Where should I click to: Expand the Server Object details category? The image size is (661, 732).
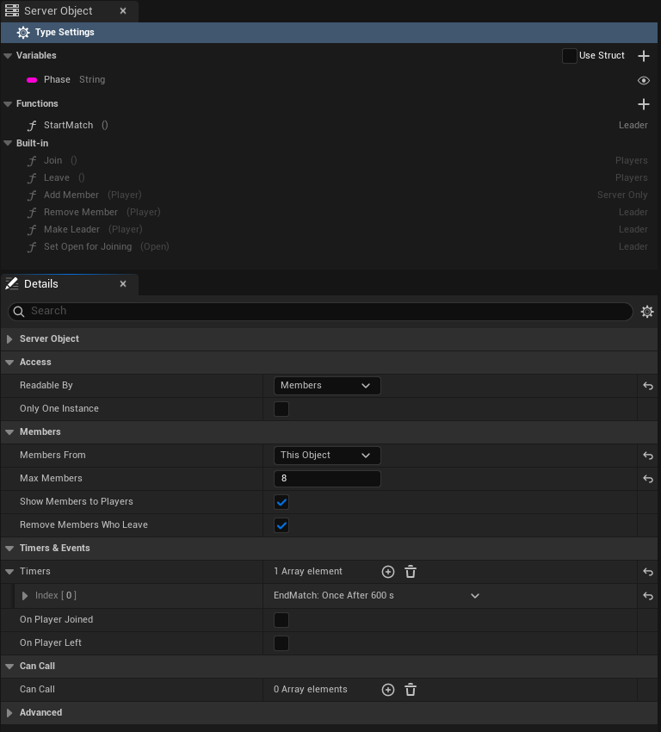(9, 339)
